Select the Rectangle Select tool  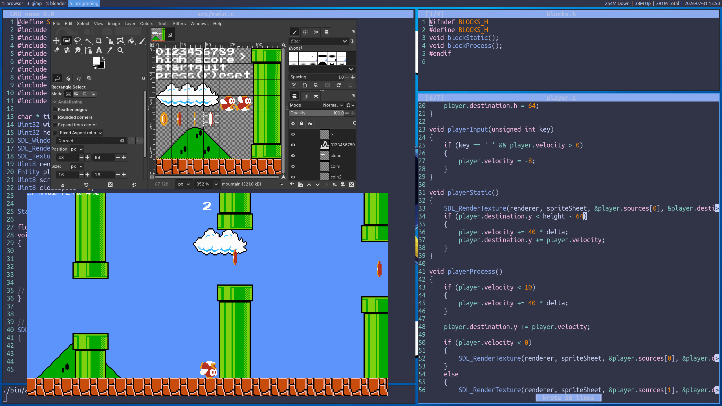[67, 41]
